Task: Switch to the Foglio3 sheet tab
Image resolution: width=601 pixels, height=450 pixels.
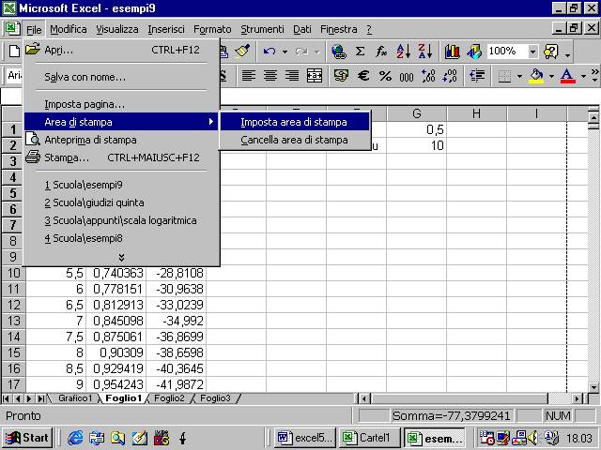Action: [215, 398]
